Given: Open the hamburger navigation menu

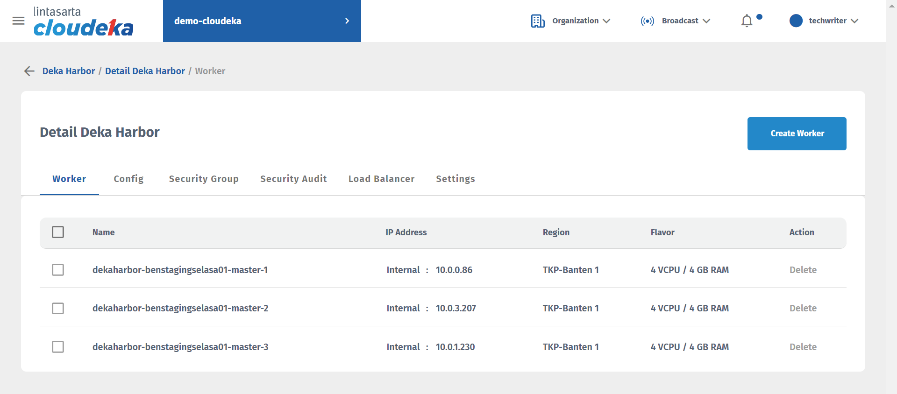Looking at the screenshot, I should click(18, 21).
